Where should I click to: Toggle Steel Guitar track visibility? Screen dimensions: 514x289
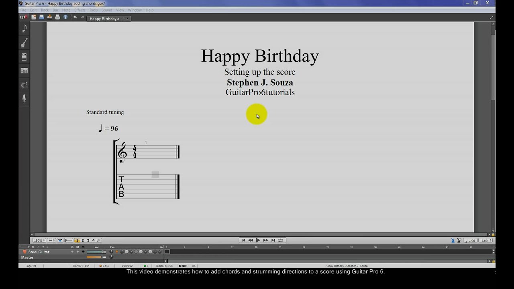tap(83, 252)
